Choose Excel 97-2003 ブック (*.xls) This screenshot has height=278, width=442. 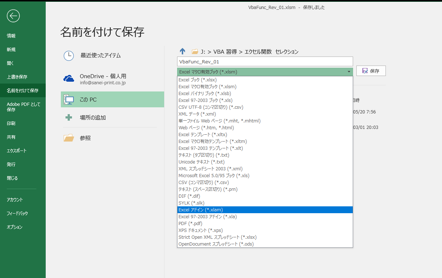pyautogui.click(x=265, y=100)
